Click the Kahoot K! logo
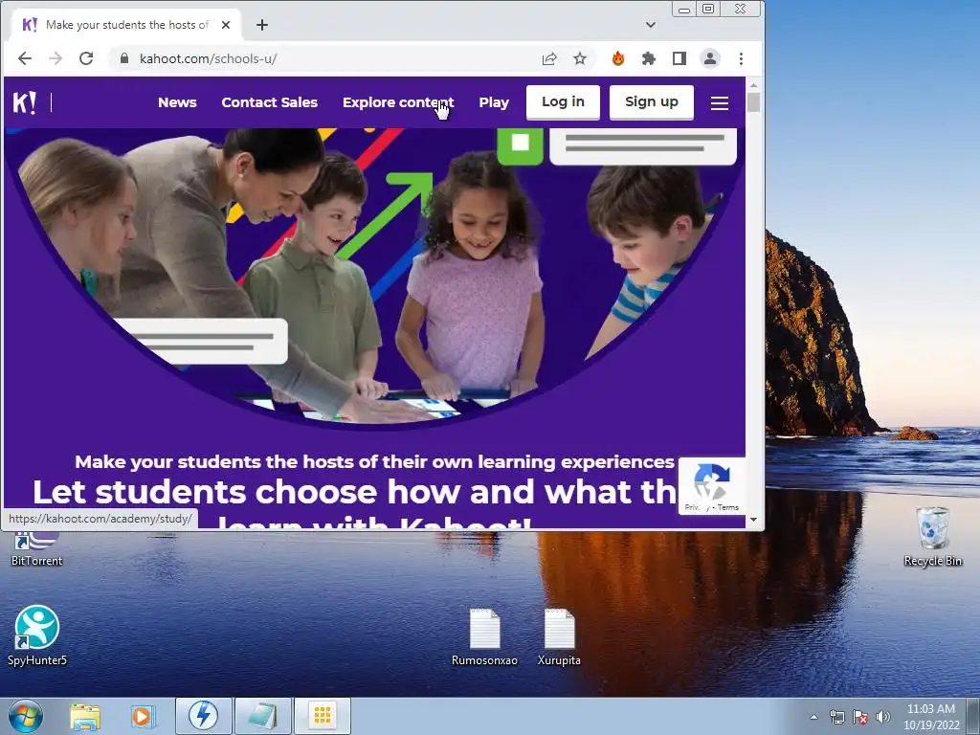Image resolution: width=980 pixels, height=735 pixels. coord(24,101)
